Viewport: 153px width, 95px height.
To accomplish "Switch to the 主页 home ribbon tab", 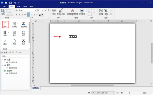I will click(x=12, y=6).
